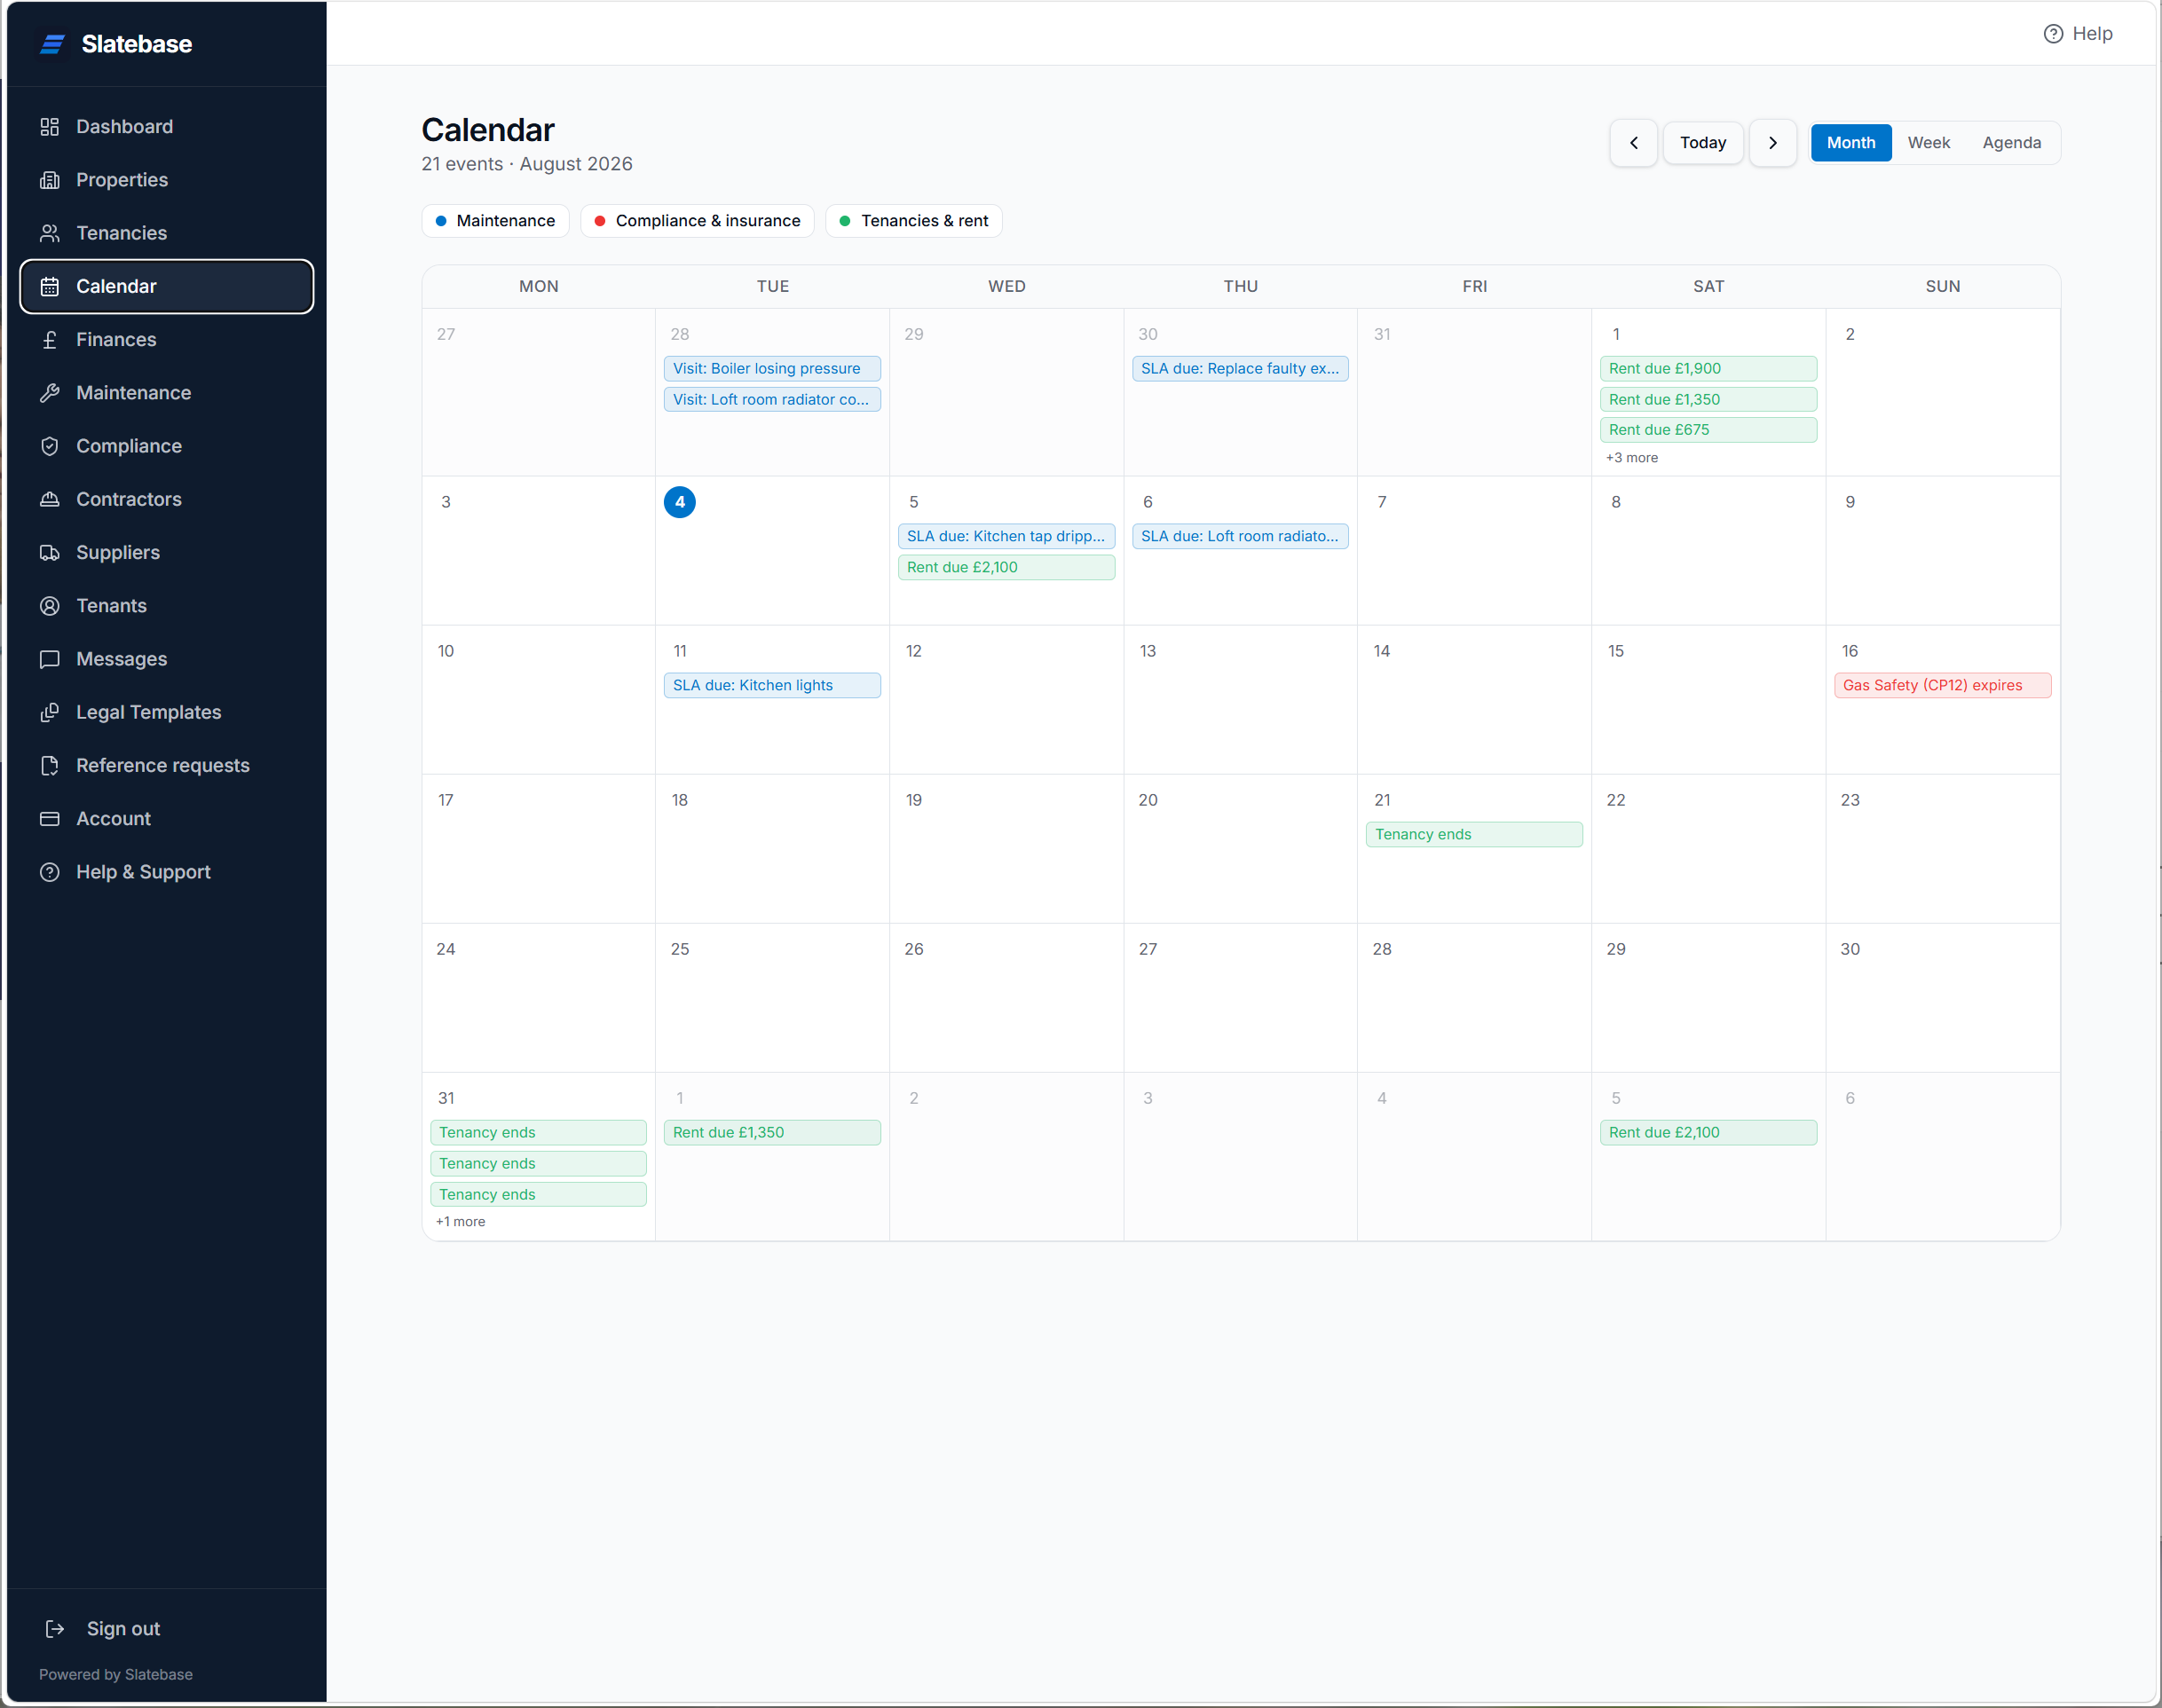Open 'SLA due: Loft room radiato...' event
This screenshot has height=1708, width=2162.
pyautogui.click(x=1240, y=537)
